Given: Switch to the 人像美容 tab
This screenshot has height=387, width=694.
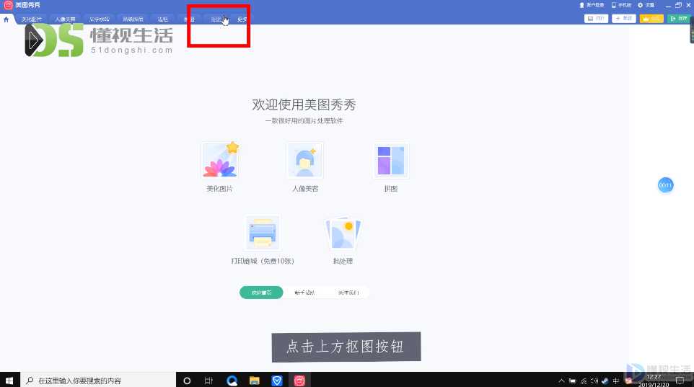Looking at the screenshot, I should (x=65, y=19).
